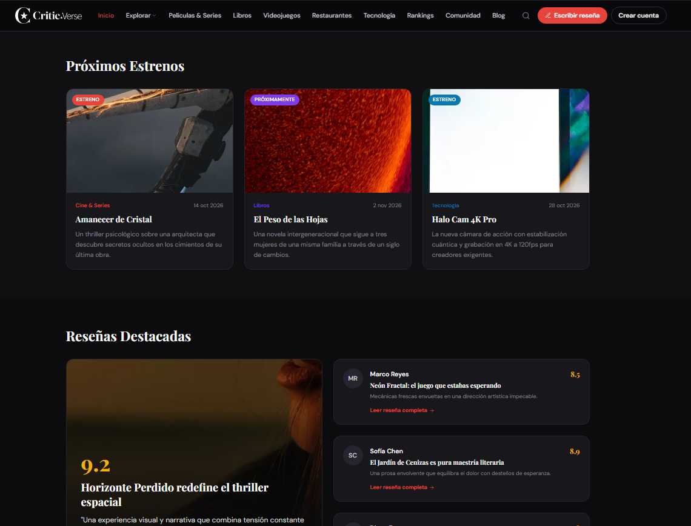
Task: Read full review of El Jardín de Cenizas
Action: (402, 487)
